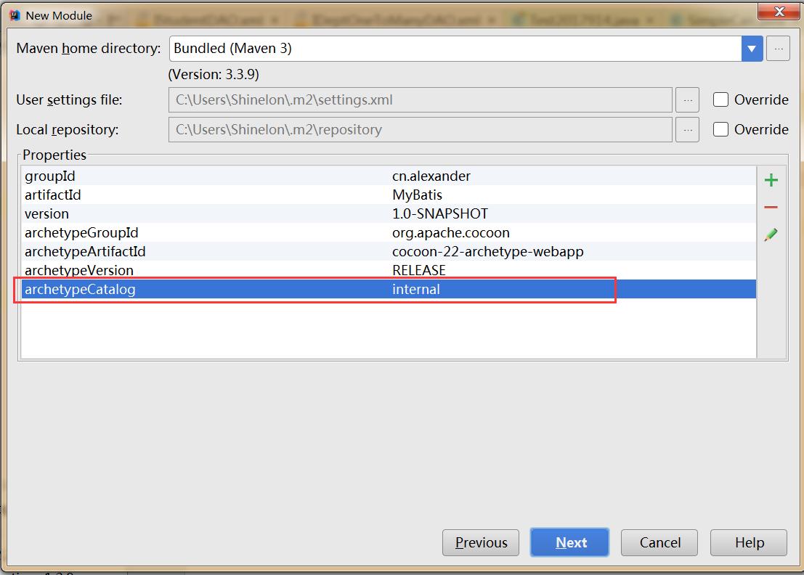The image size is (804, 575).
Task: Click the Maven home directory label
Action: point(88,48)
